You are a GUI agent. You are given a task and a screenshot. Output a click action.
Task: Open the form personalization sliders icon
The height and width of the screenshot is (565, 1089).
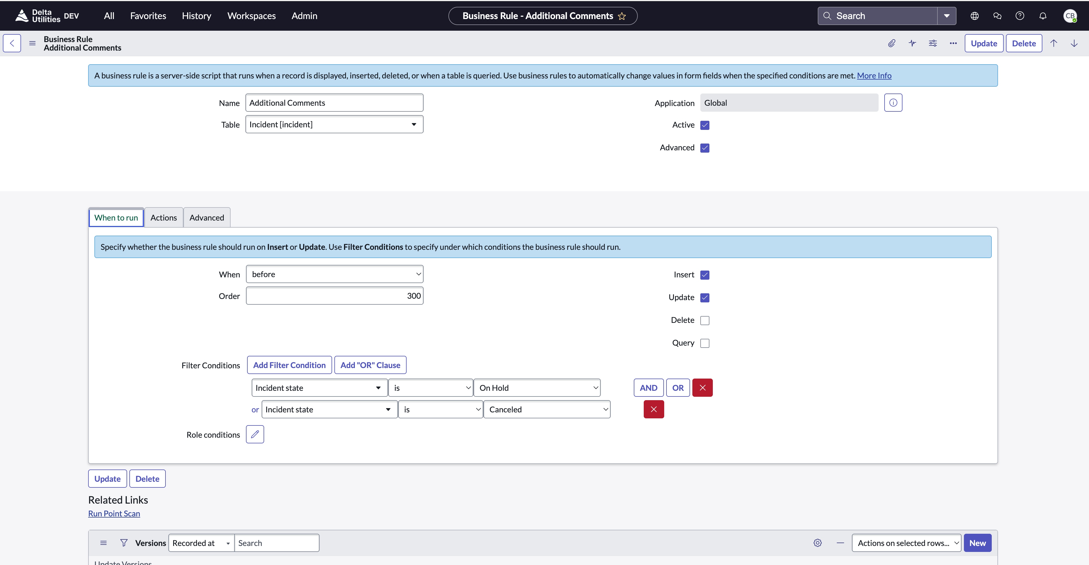tap(933, 43)
